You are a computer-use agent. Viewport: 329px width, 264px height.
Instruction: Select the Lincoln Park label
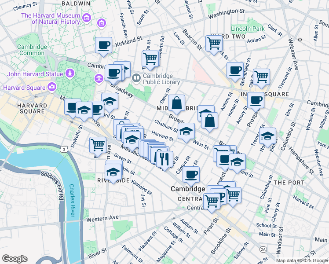(248, 29)
